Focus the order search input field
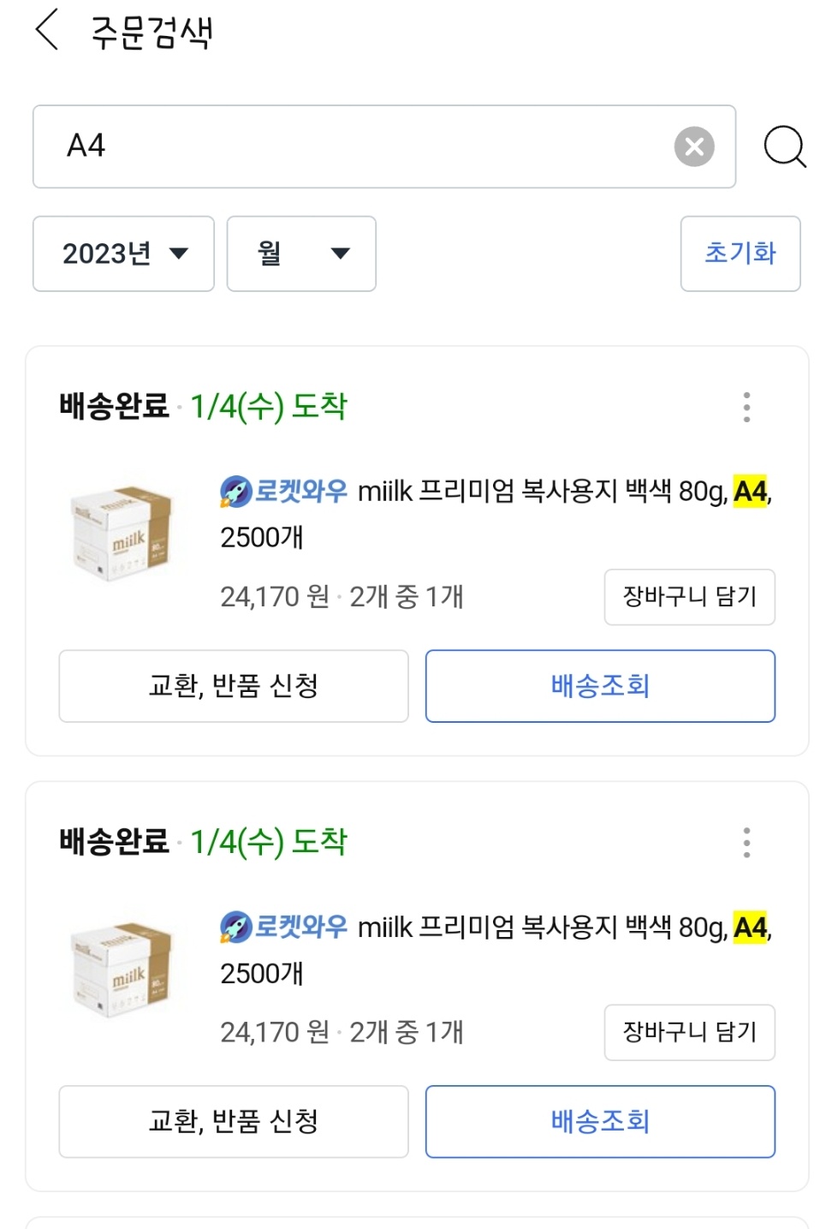Viewport: 832px width, 1229px height. click(x=360, y=146)
